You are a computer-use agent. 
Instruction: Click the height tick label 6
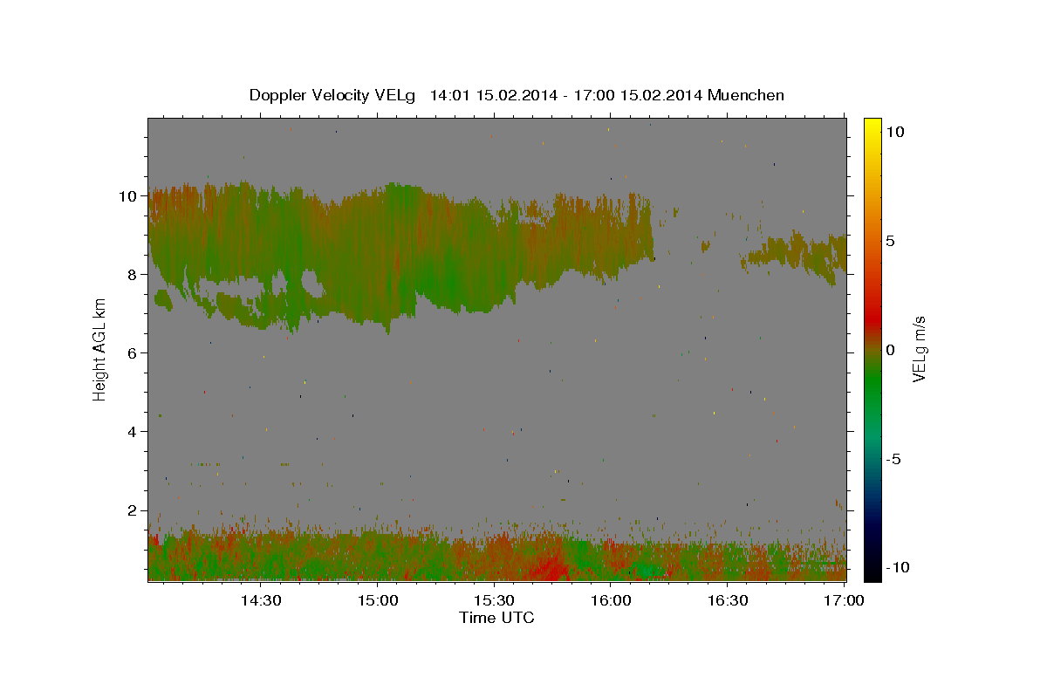(x=133, y=352)
